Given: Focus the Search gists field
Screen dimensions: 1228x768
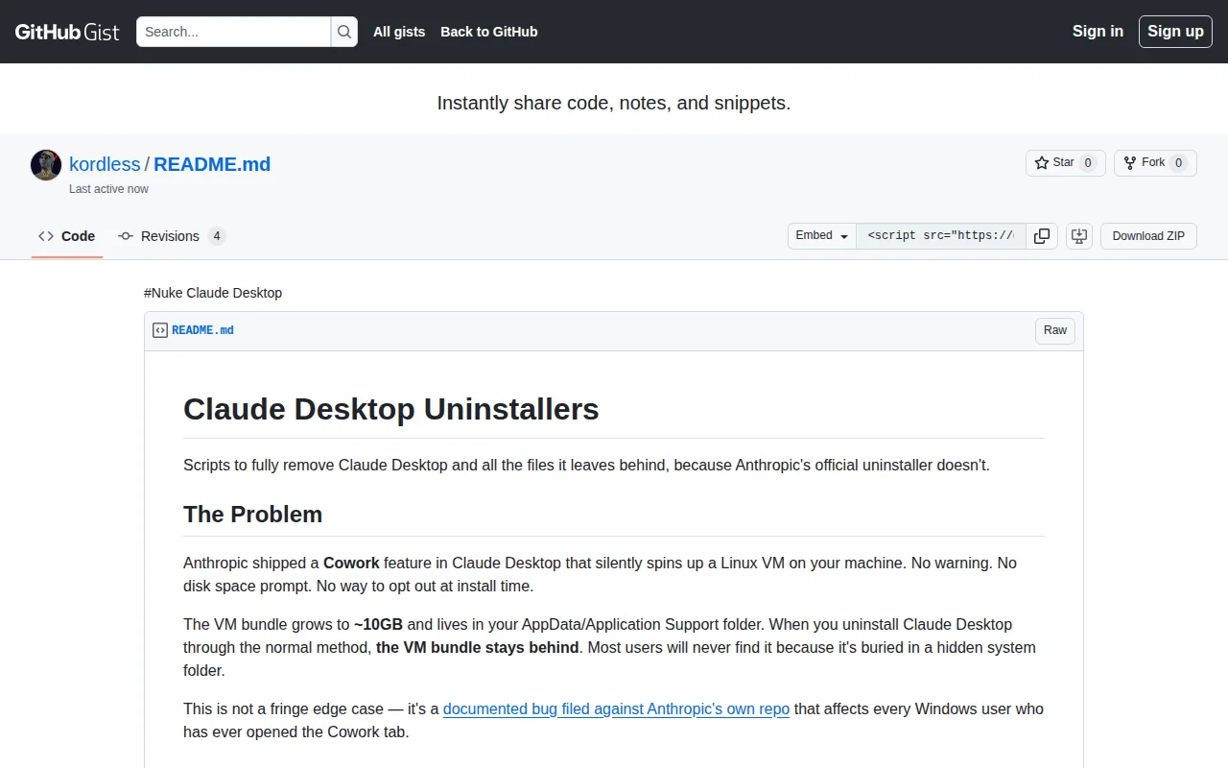Looking at the screenshot, I should pyautogui.click(x=234, y=32).
